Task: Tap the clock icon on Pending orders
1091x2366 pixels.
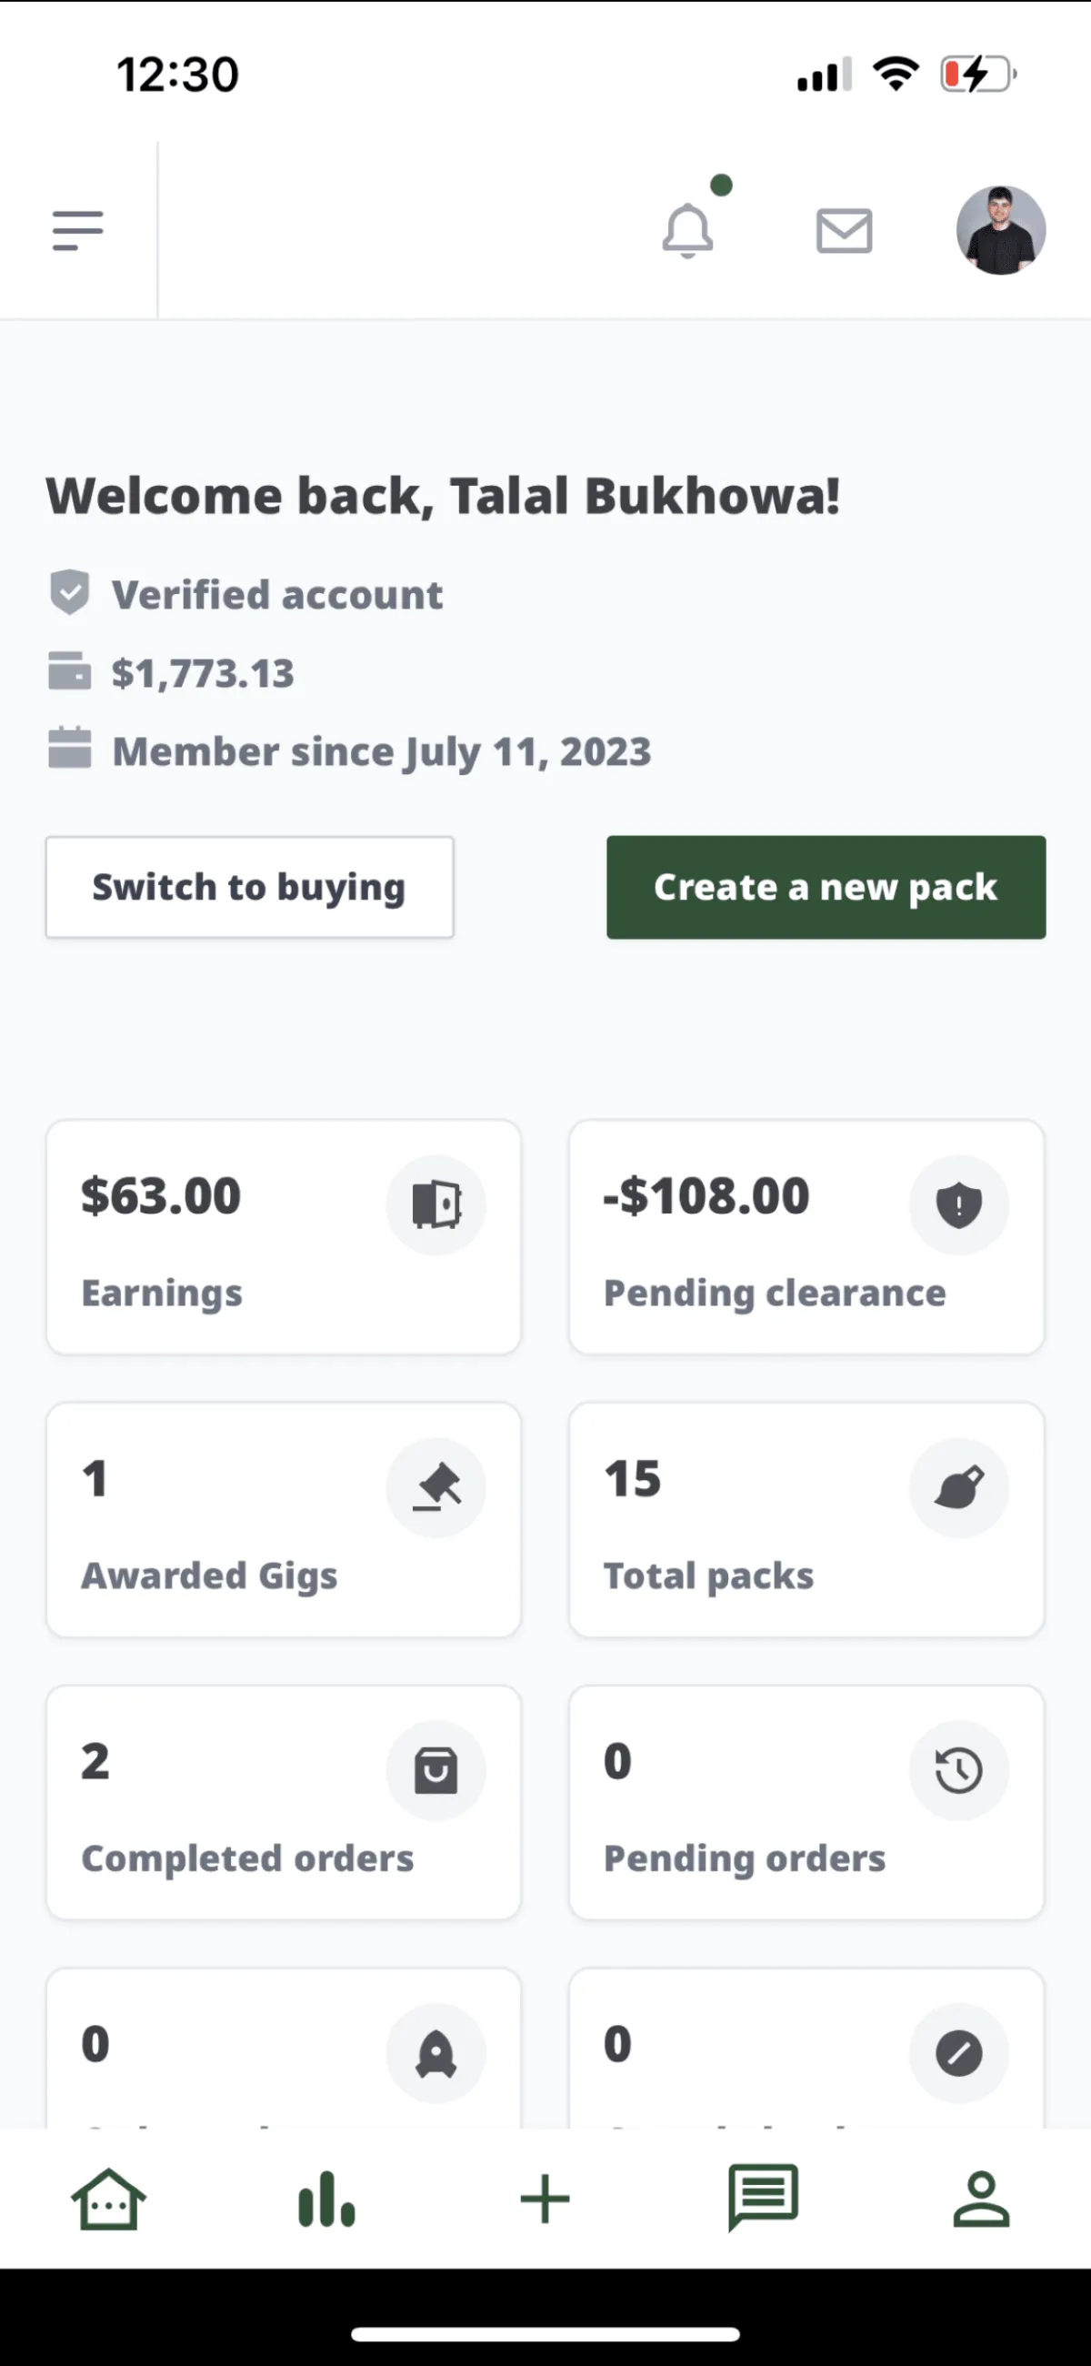Action: [959, 1770]
